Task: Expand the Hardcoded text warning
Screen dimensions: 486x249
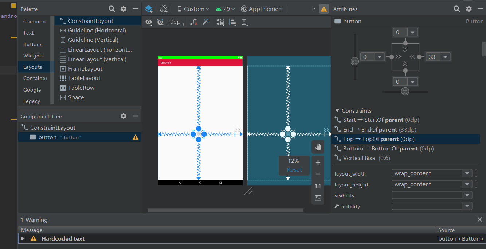Action: click(23, 238)
